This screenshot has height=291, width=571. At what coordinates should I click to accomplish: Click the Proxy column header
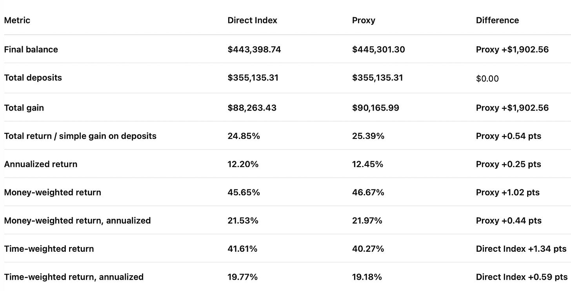tap(364, 20)
